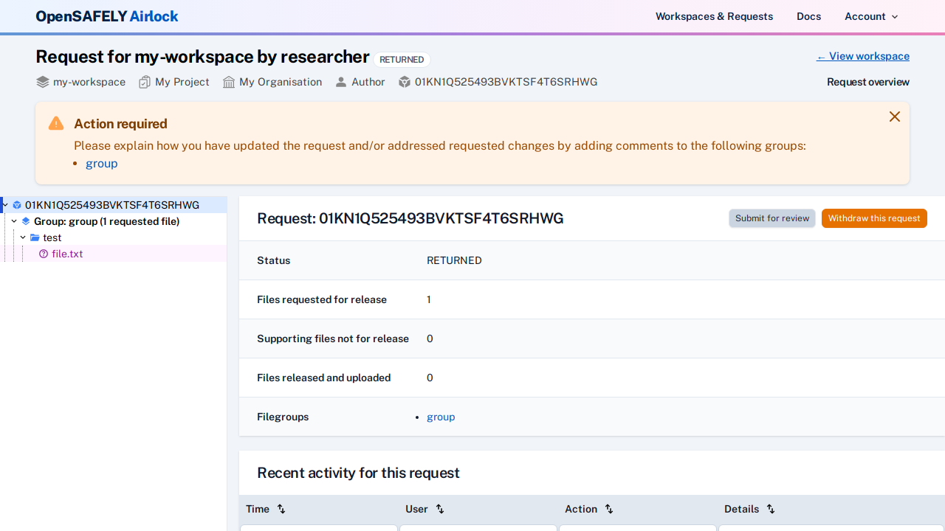Select the My Project briefcase icon
945x531 pixels.
[x=145, y=82]
